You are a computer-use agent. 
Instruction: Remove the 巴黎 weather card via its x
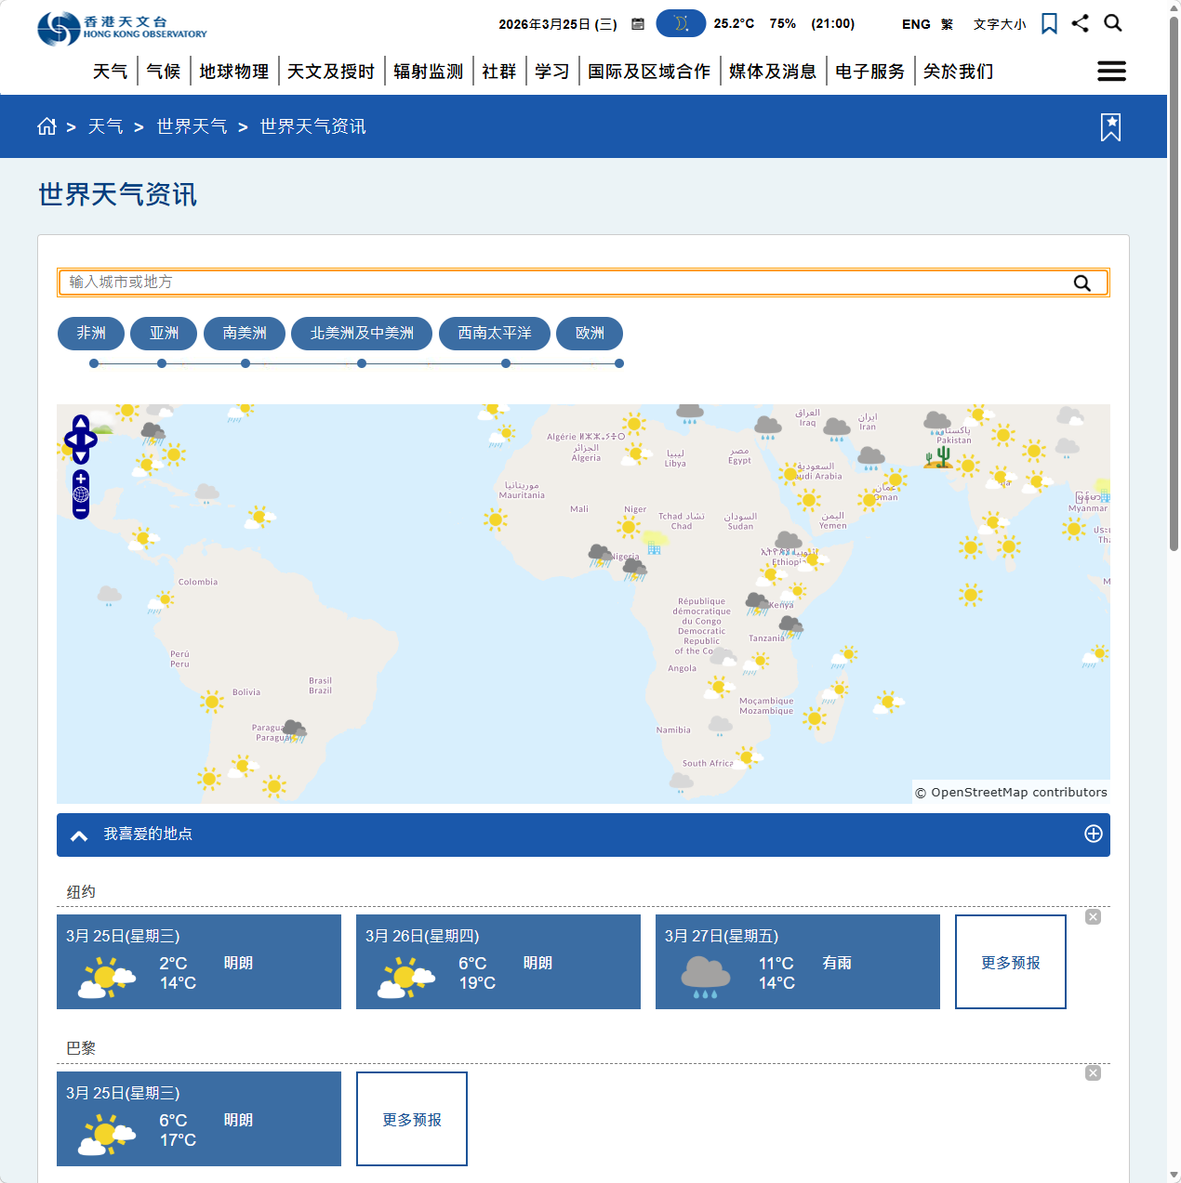[1093, 1072]
